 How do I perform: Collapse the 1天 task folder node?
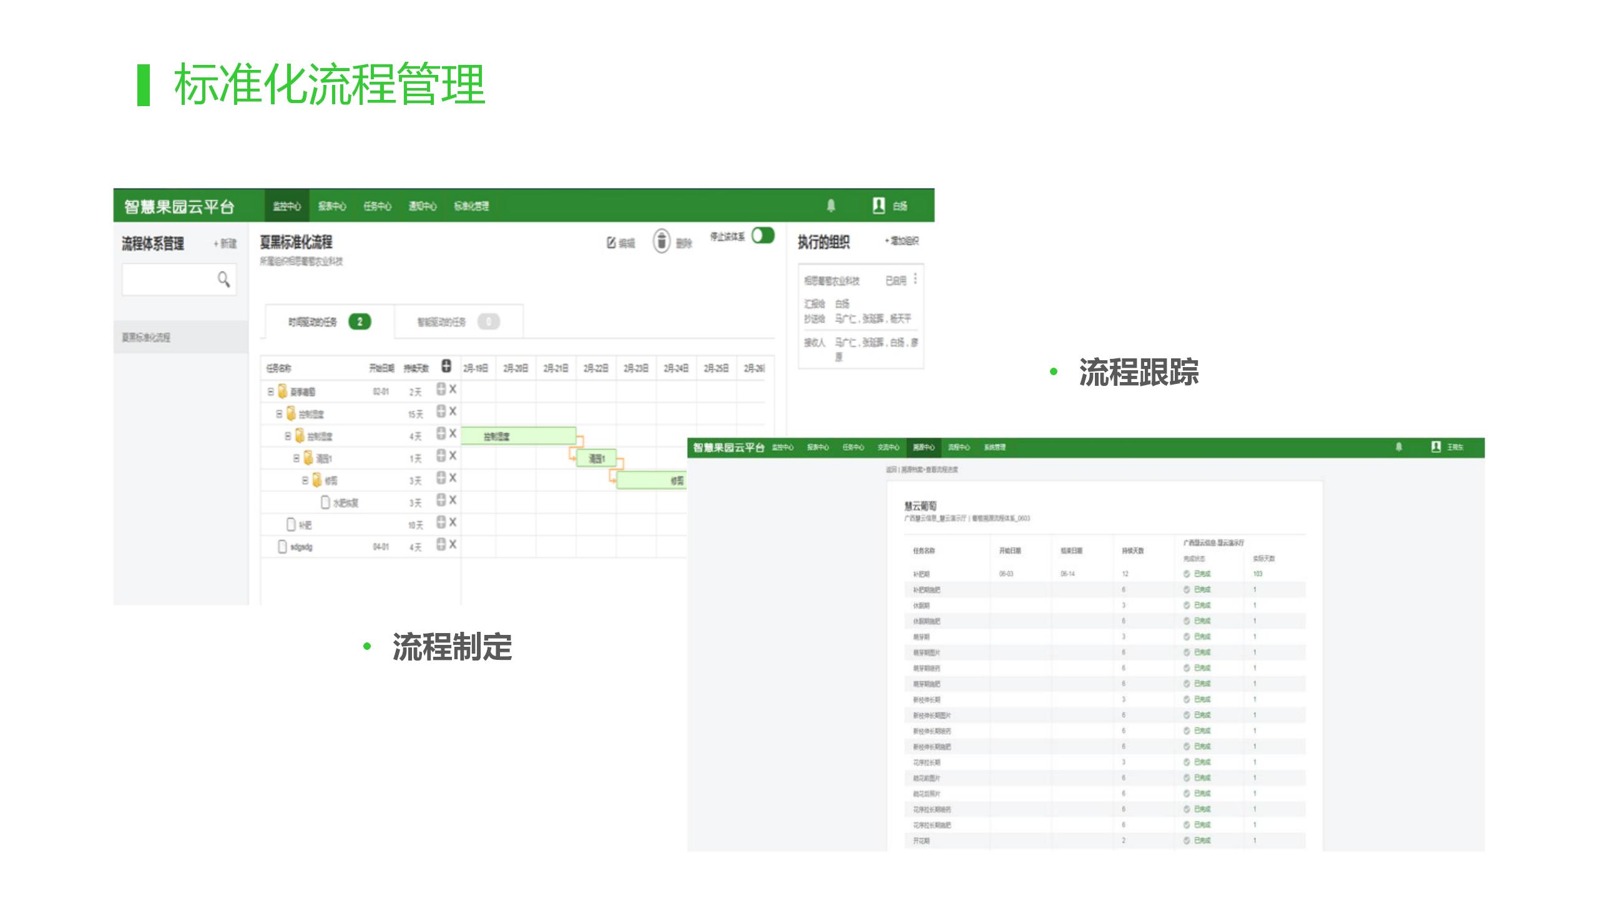tap(297, 458)
